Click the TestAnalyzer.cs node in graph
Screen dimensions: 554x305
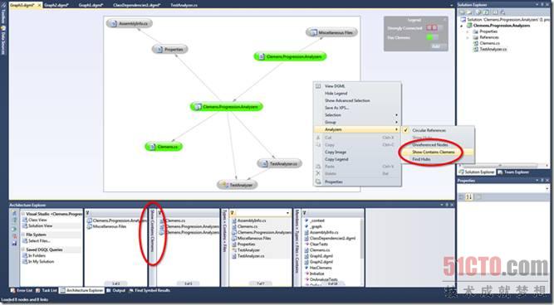coord(279,163)
